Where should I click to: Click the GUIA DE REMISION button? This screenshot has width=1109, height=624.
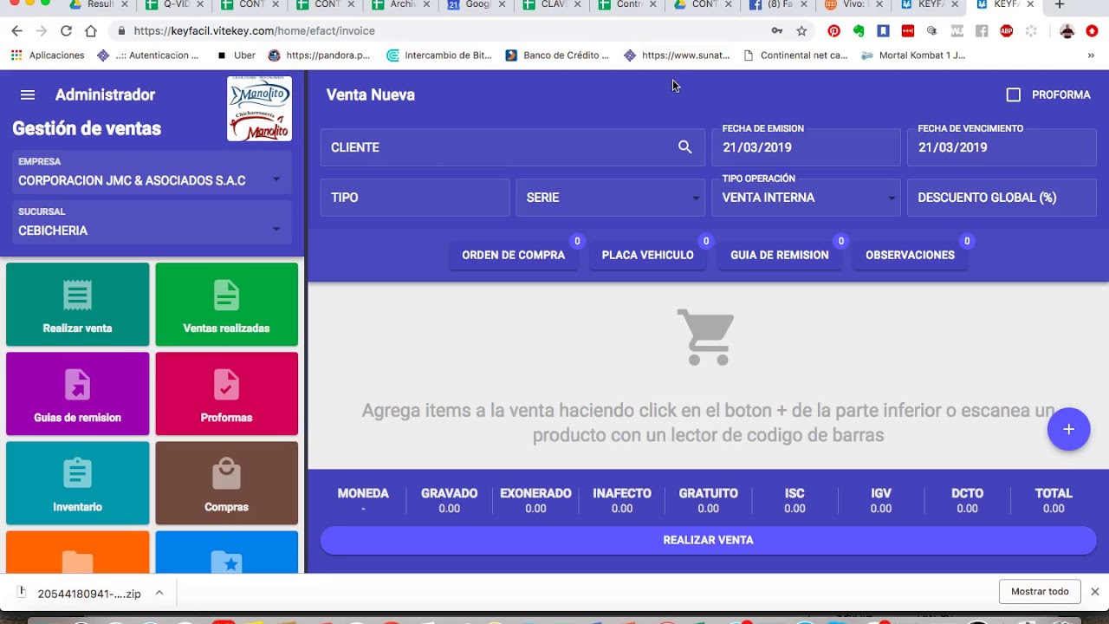[780, 255]
